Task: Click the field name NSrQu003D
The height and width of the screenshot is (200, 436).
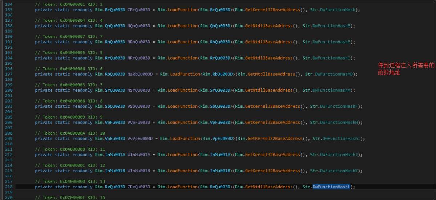Action: [x=139, y=90]
